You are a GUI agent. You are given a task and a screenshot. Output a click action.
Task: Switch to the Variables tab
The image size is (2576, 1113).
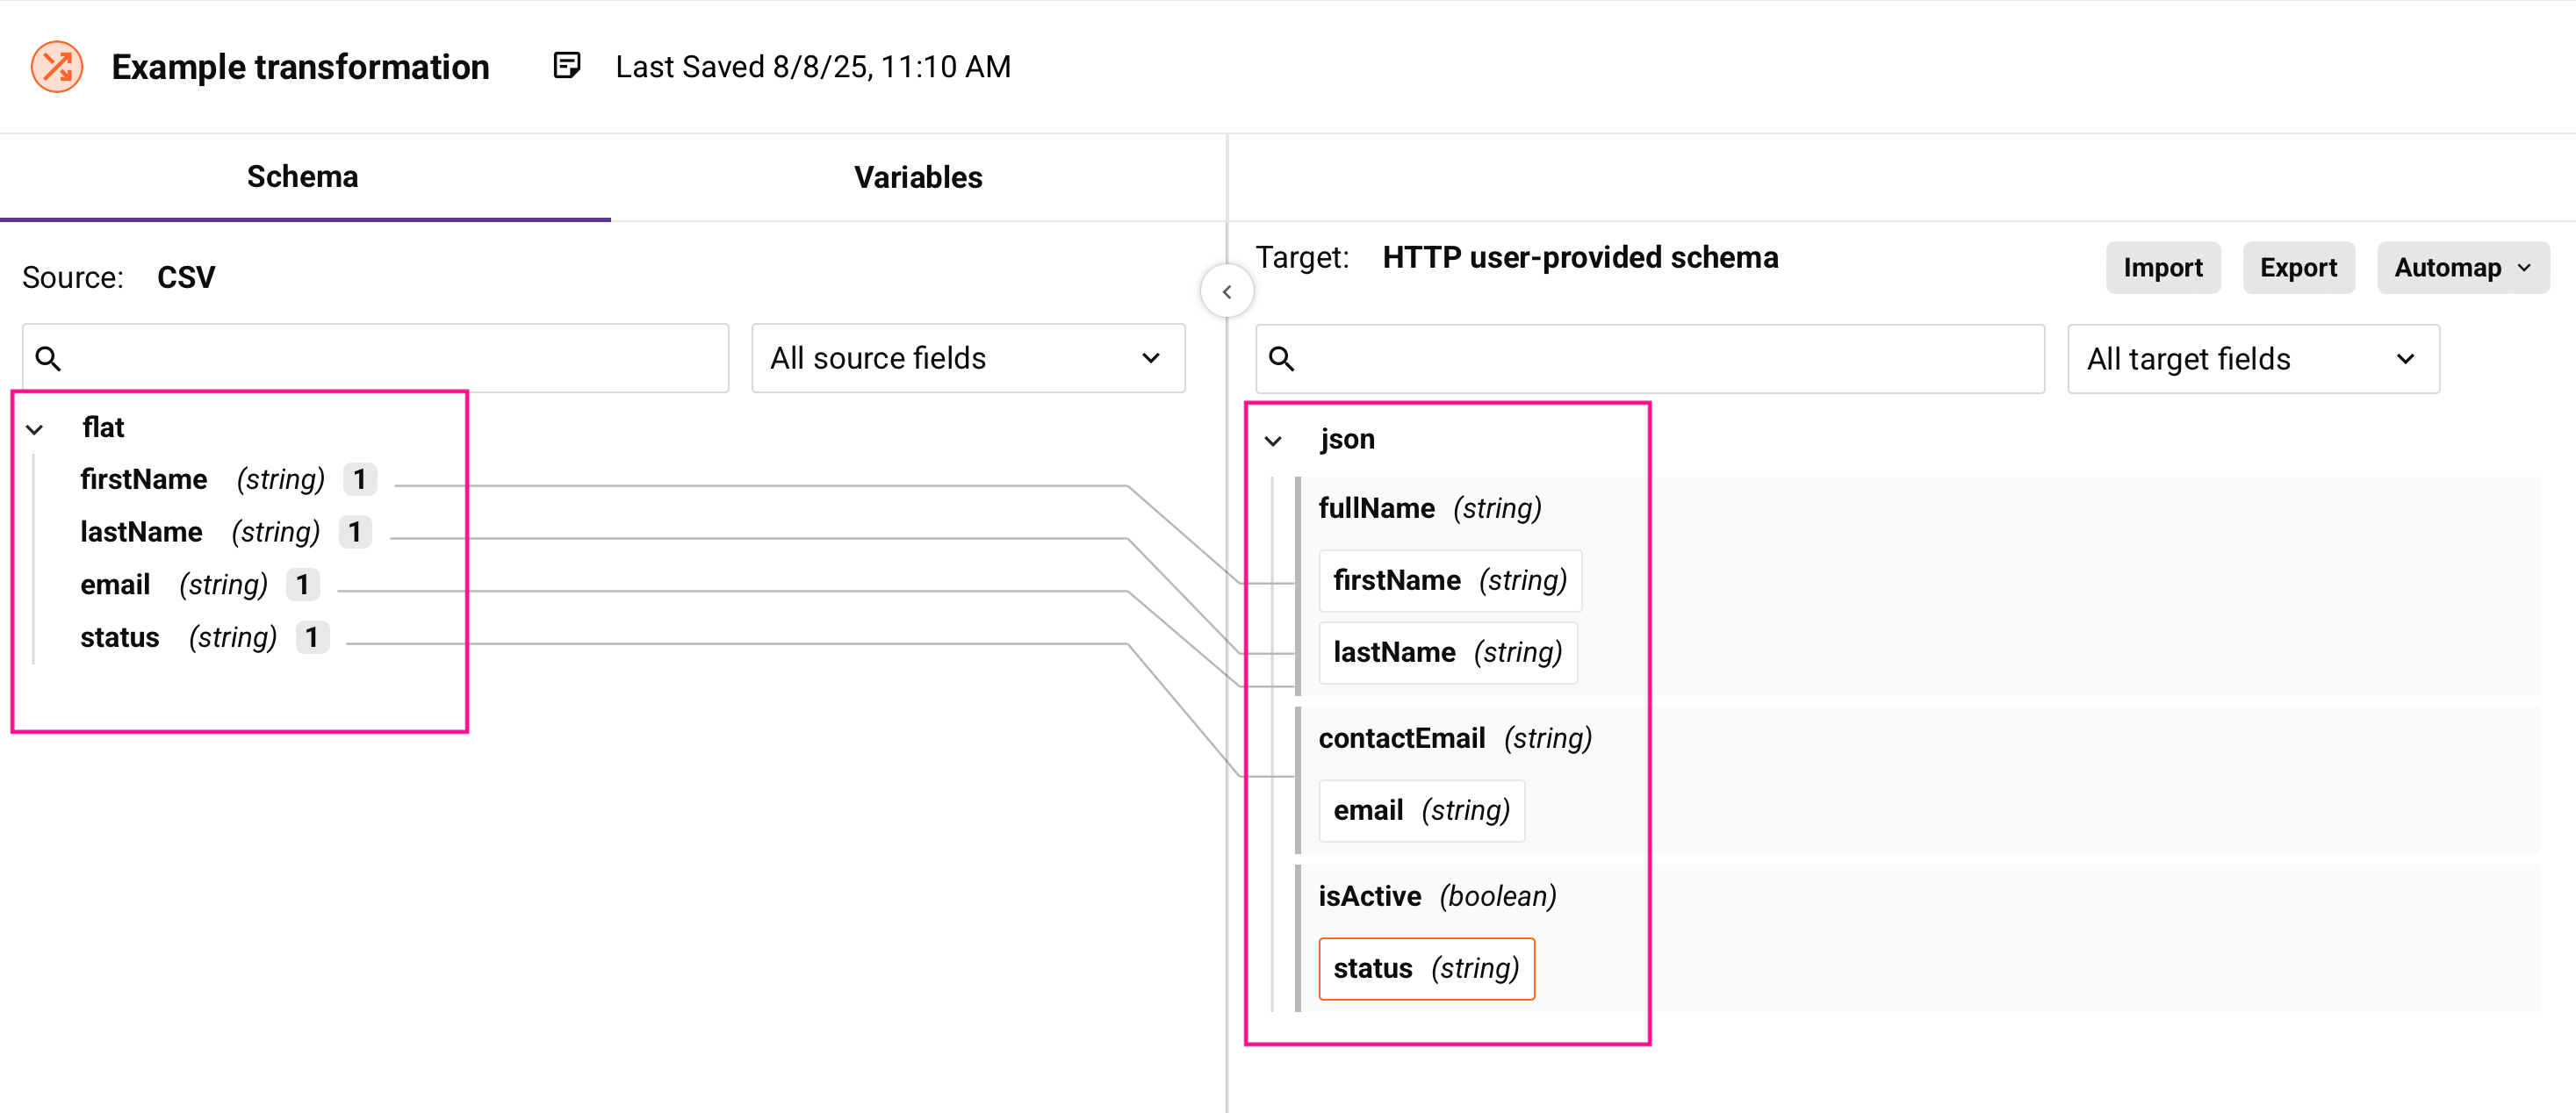(x=917, y=177)
